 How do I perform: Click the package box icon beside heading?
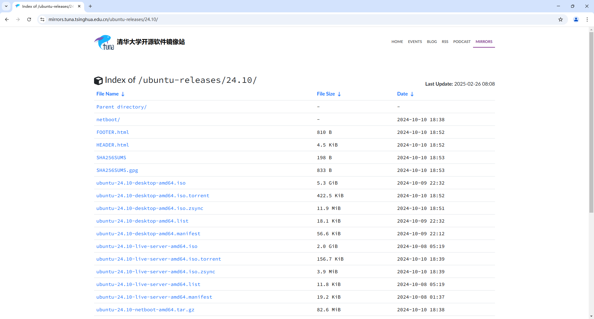98,81
